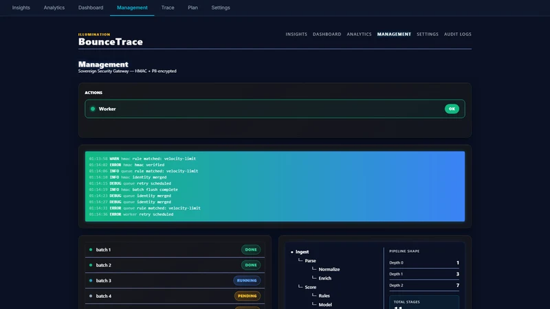Viewport: 550px width, 309px height.
Task: Click the Depth 0 pipeline row
Action: [x=424, y=263]
